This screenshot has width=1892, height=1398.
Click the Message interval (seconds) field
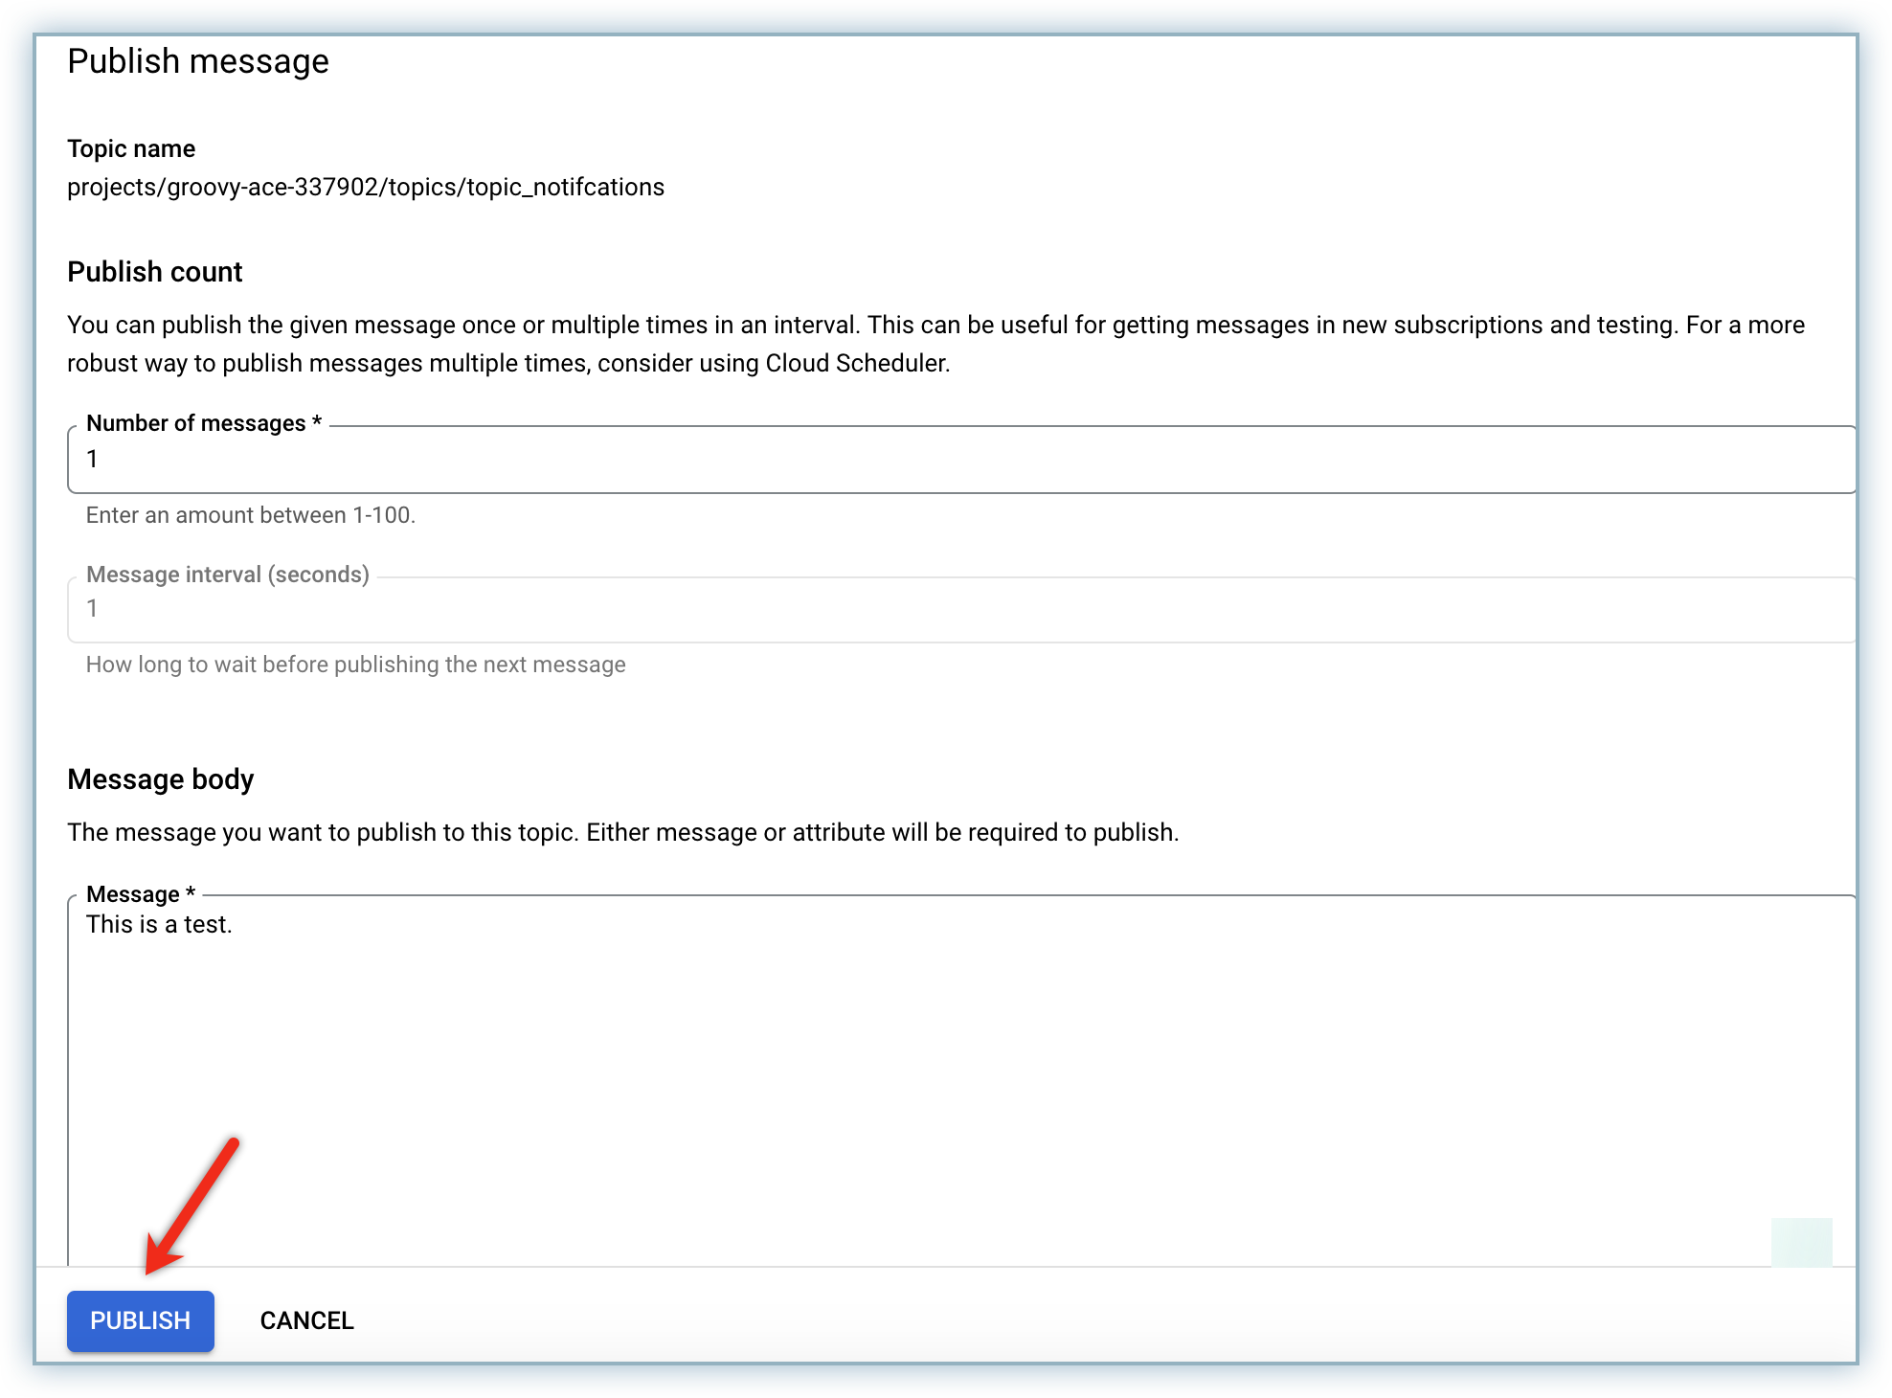click(x=957, y=609)
